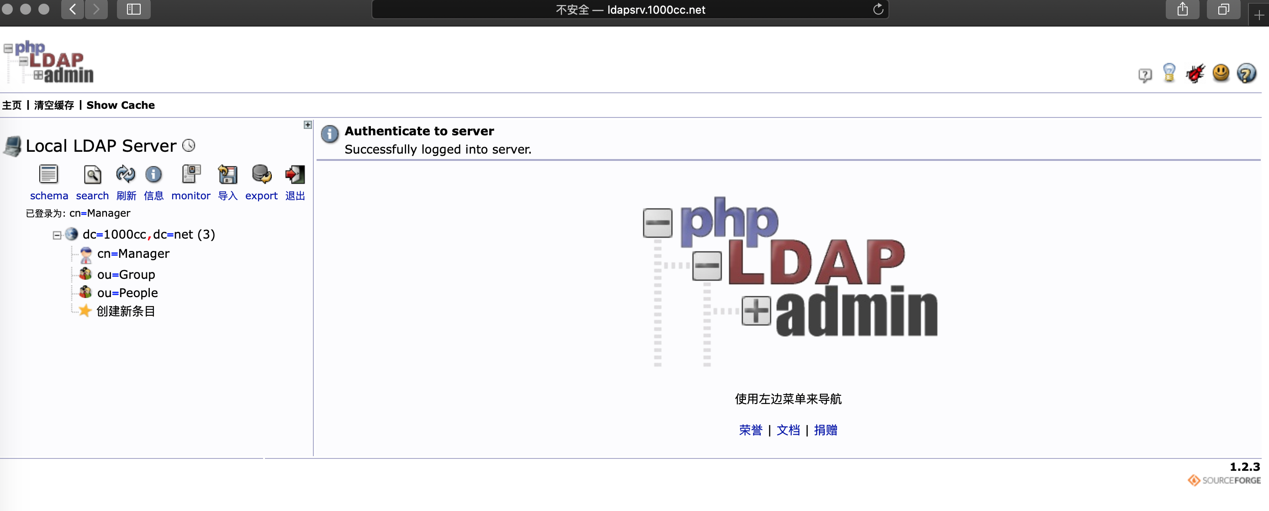Screen dimensions: 1269x511
Task: Collapse the dc=1000cc,dc=net tree node
Action: coord(57,235)
